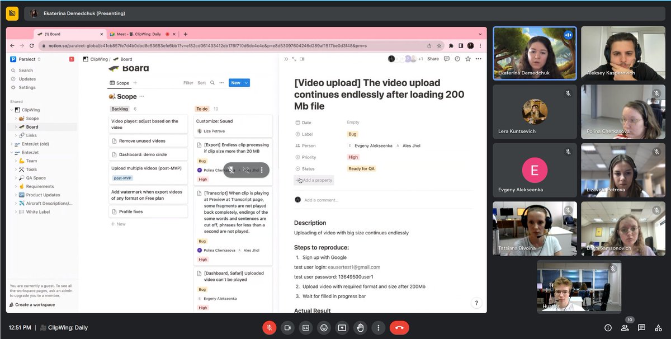Open the Notion page three-dot menu
The height and width of the screenshot is (339, 671).
pyautogui.click(x=478, y=59)
